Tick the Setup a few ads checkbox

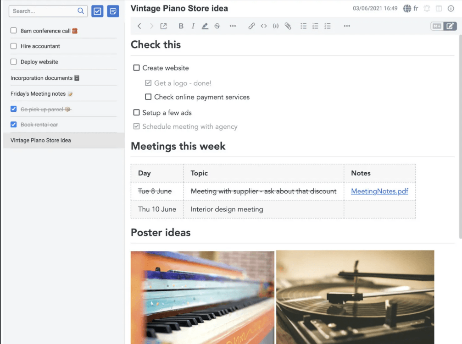(x=136, y=112)
